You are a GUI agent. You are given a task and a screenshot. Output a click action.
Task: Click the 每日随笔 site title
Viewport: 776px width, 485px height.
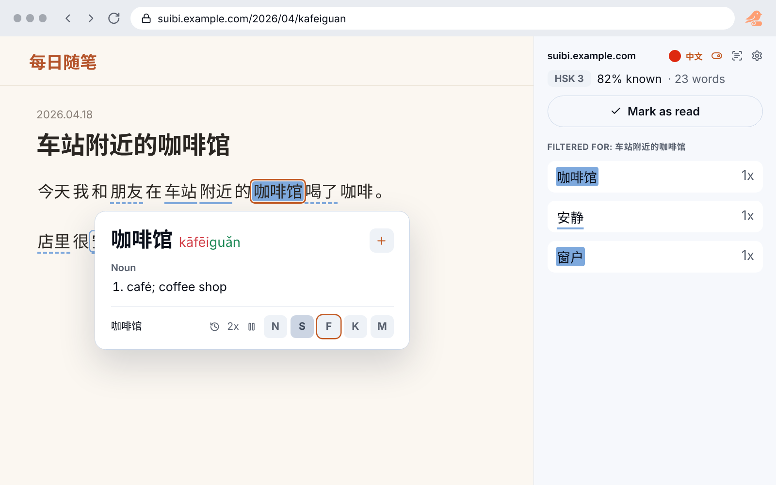coord(63,62)
